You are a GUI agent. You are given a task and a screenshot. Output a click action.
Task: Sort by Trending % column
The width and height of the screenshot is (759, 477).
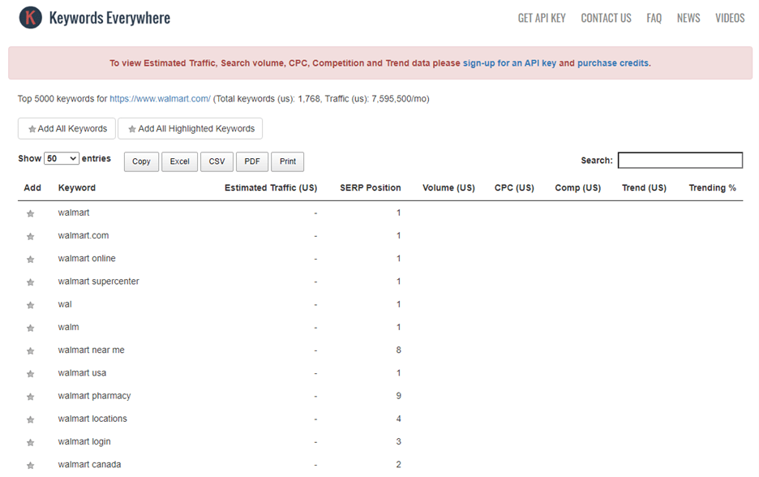pyautogui.click(x=712, y=188)
